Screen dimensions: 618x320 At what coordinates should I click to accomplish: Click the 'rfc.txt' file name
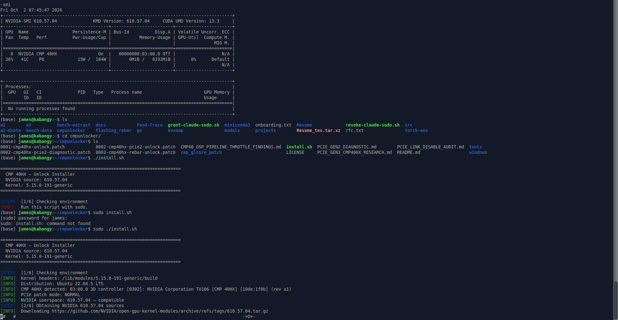click(x=355, y=130)
